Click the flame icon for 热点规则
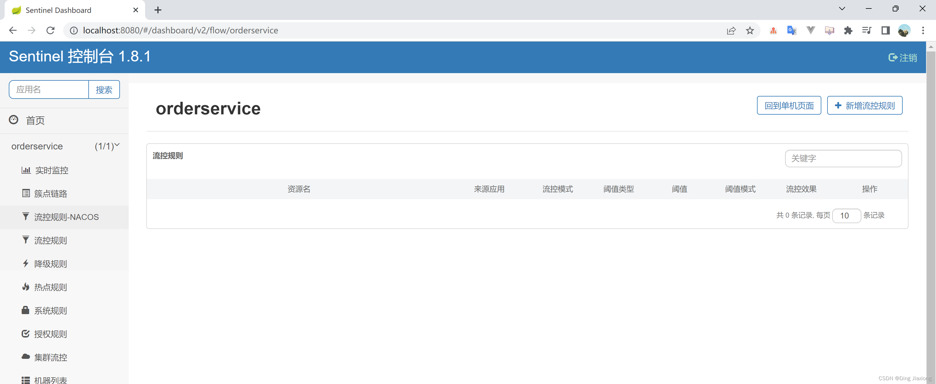This screenshot has width=936, height=384. (x=25, y=287)
